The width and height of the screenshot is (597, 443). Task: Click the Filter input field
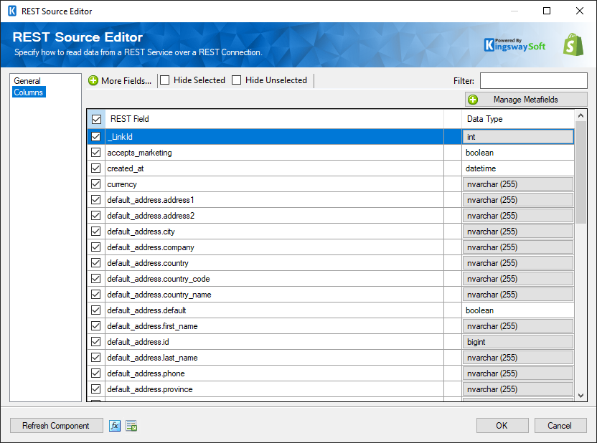pos(533,80)
